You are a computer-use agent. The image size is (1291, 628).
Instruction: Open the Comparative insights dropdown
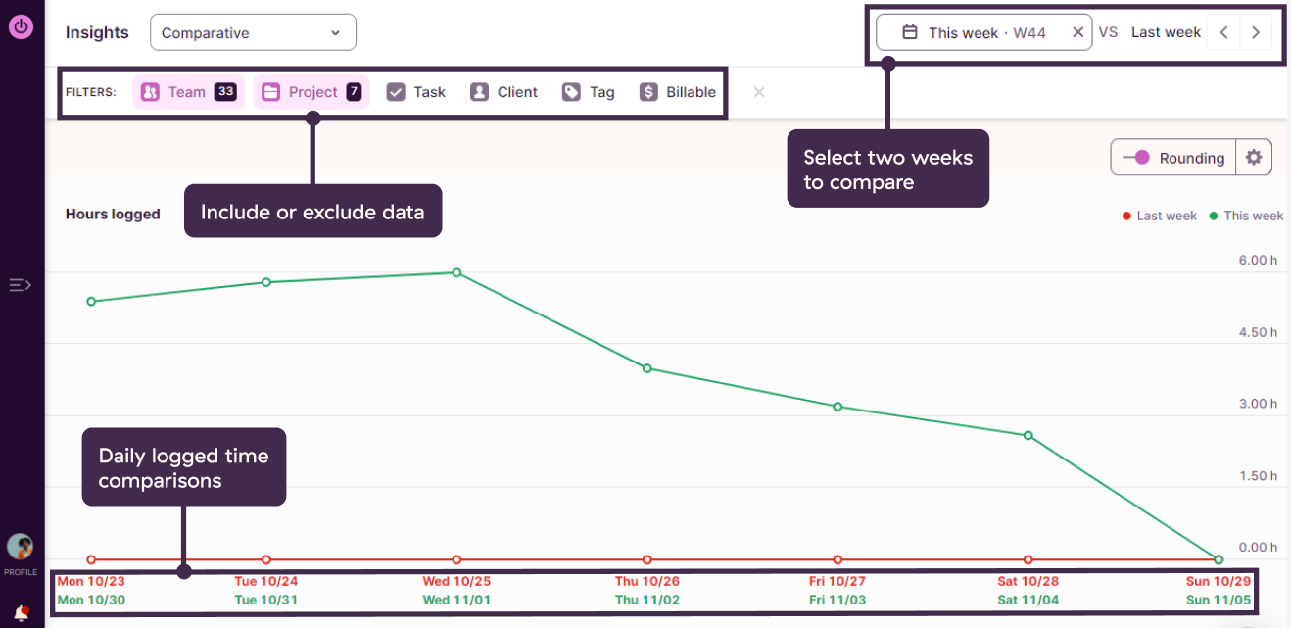(x=253, y=32)
